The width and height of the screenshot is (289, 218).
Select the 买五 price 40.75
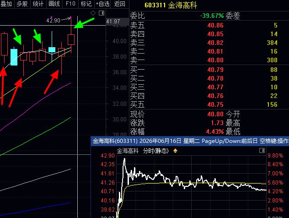pos(215,104)
